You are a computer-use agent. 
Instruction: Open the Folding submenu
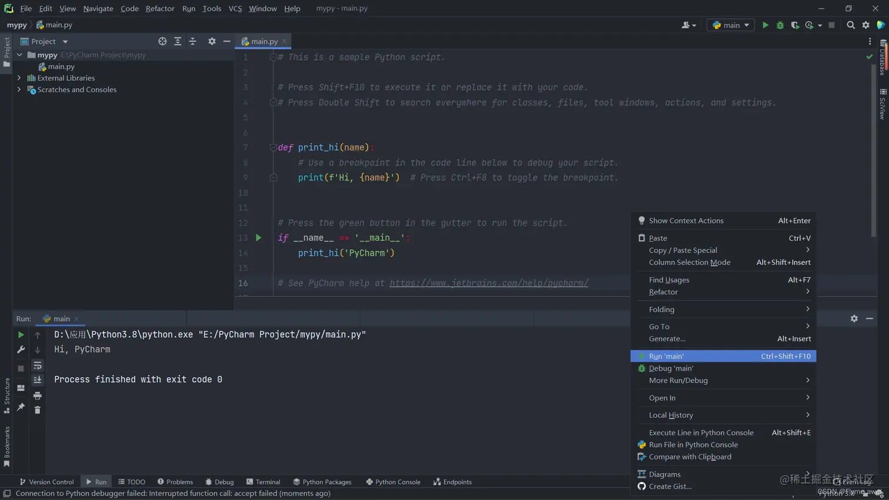(x=723, y=309)
